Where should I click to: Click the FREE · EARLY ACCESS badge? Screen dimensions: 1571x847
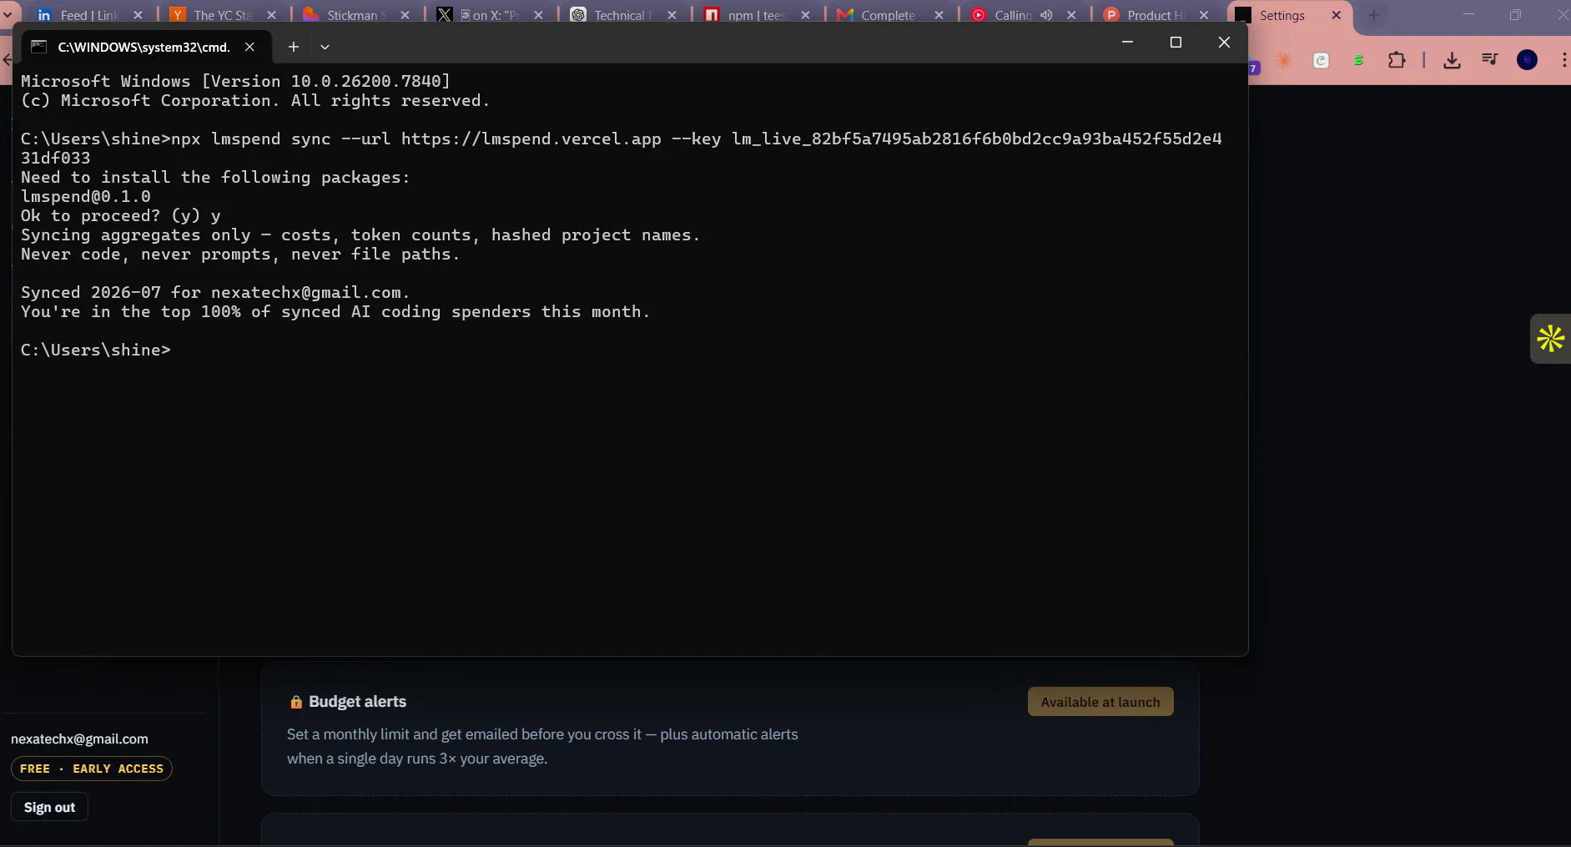click(92, 769)
